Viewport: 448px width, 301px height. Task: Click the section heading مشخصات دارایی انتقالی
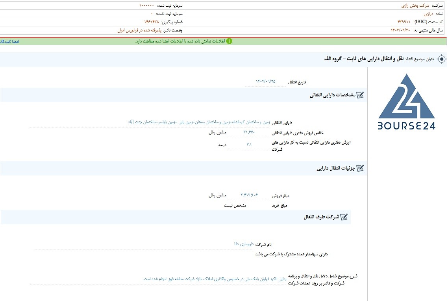point(333,95)
